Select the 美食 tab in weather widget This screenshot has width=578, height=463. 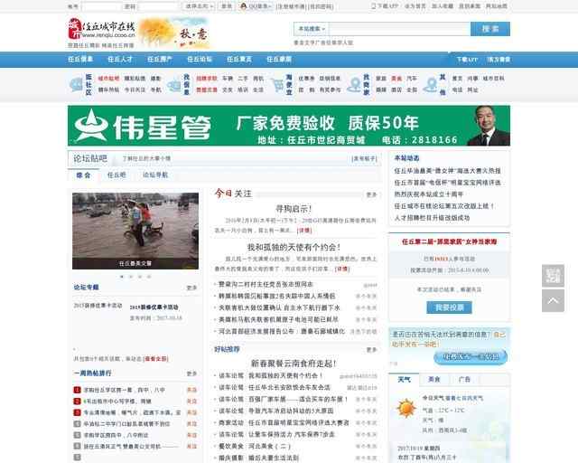(434, 379)
